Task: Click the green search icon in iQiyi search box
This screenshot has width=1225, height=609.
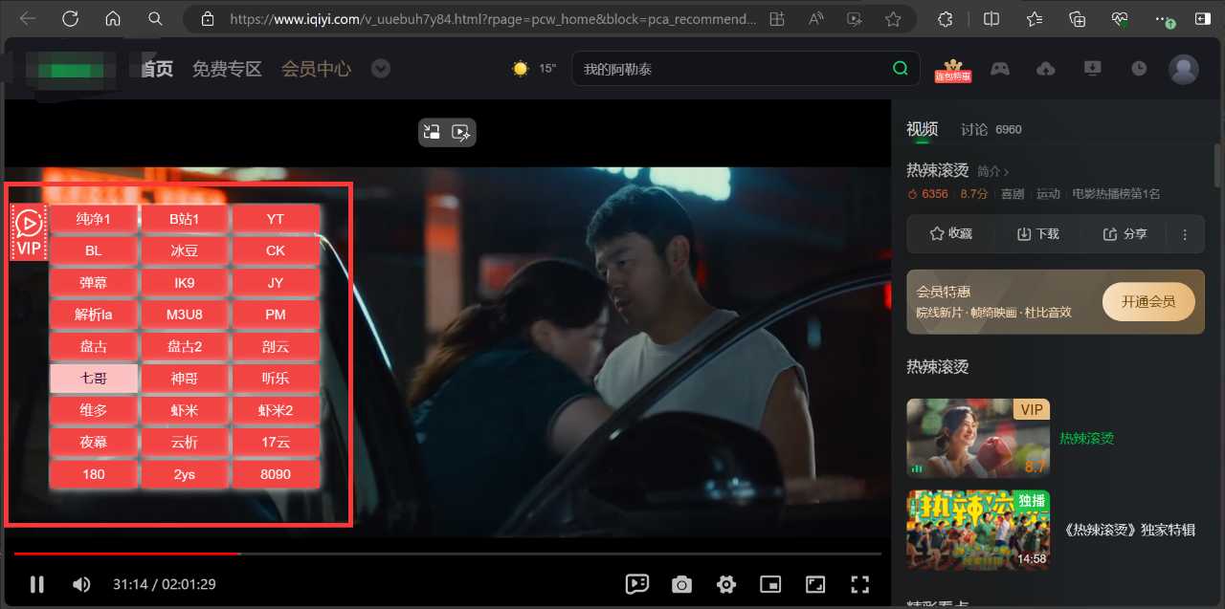Action: coord(900,68)
